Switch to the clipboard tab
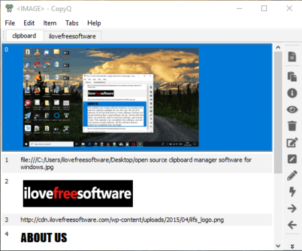302x251 pixels. (24, 36)
